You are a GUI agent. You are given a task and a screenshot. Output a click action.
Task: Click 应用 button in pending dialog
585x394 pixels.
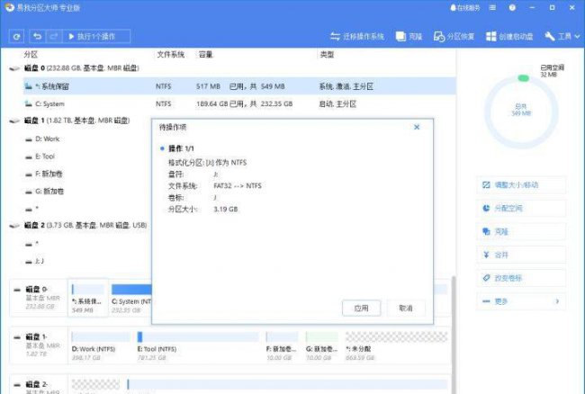pyautogui.click(x=361, y=308)
